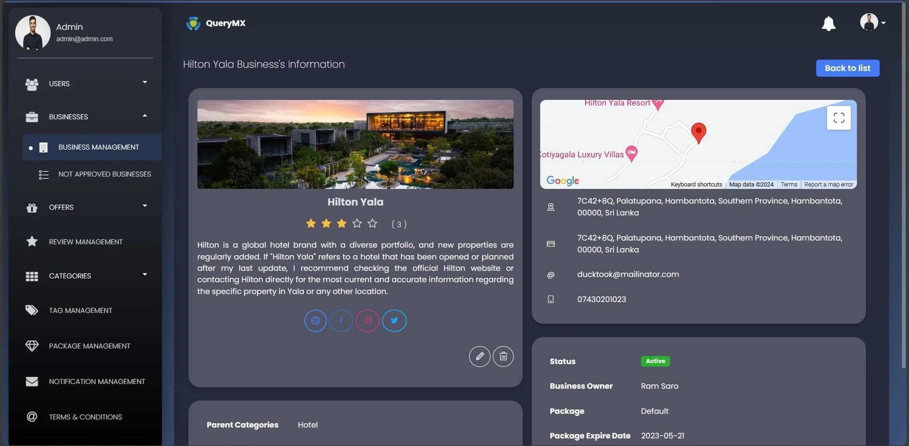Click the trash delete business icon
Viewport: 909px width, 446px height.
tap(503, 357)
